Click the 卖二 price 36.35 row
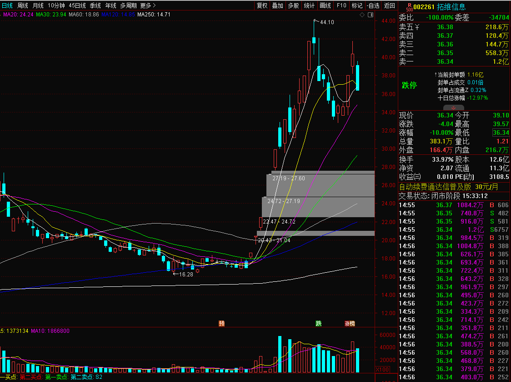Image resolution: width=511 pixels, height=382 pixels. (454, 53)
